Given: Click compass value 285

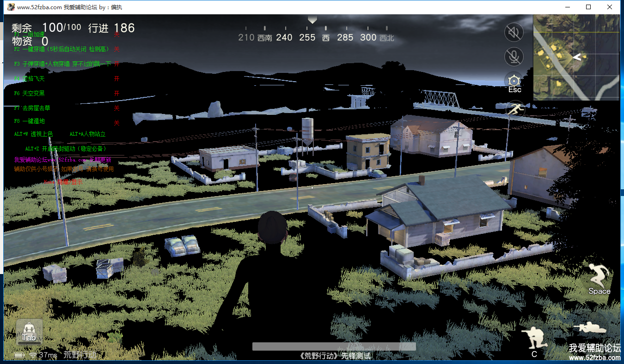Looking at the screenshot, I should [x=345, y=37].
